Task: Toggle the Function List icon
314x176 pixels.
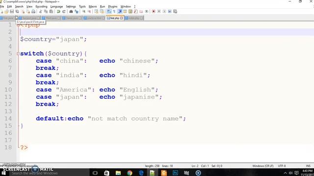Action: coord(136,12)
